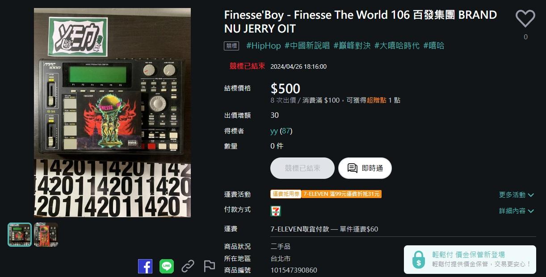Click the 7-ELEVEN payment method icon
Screen dimensions: 546x277
tap(276, 211)
